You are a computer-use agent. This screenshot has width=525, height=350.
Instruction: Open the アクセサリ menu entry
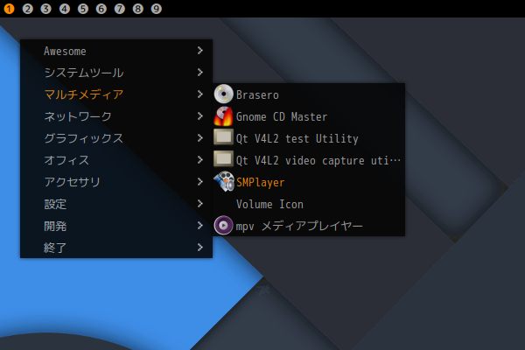[116, 181]
